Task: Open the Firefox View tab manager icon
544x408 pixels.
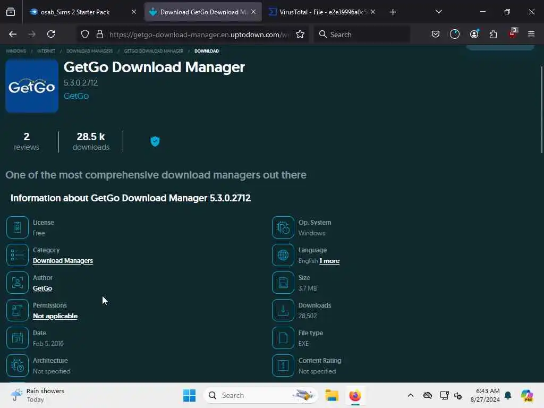Action: [11, 12]
